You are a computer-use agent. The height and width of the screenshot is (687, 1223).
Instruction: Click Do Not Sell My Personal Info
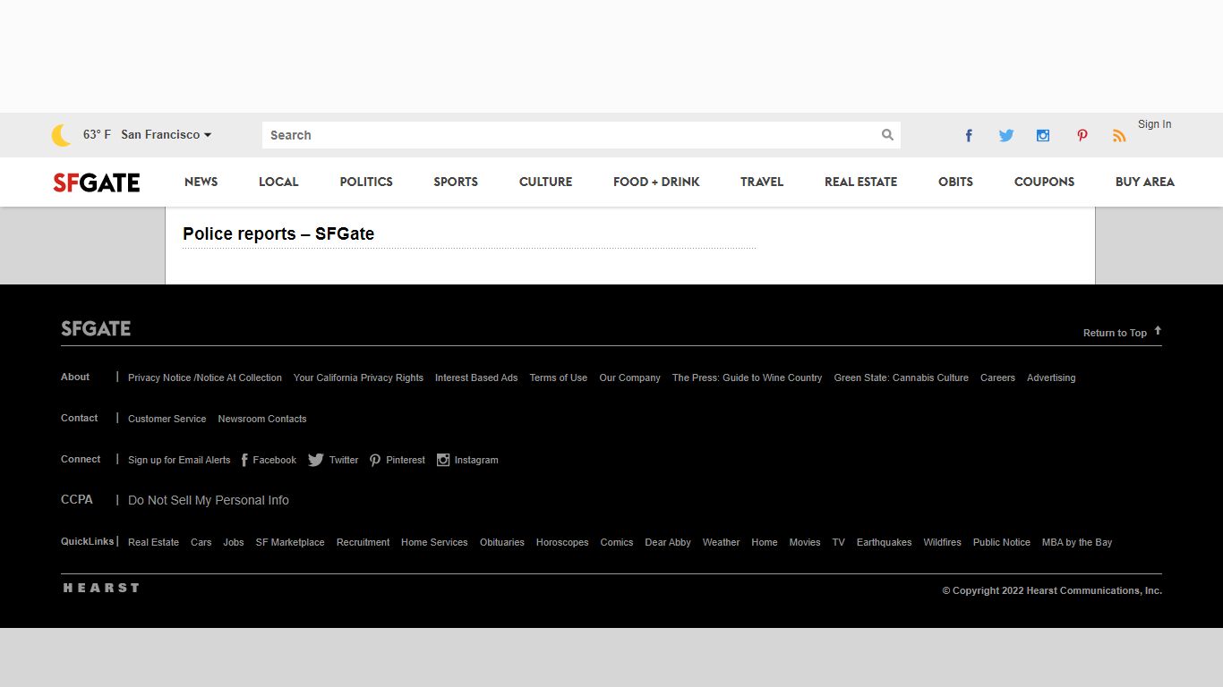tap(209, 500)
